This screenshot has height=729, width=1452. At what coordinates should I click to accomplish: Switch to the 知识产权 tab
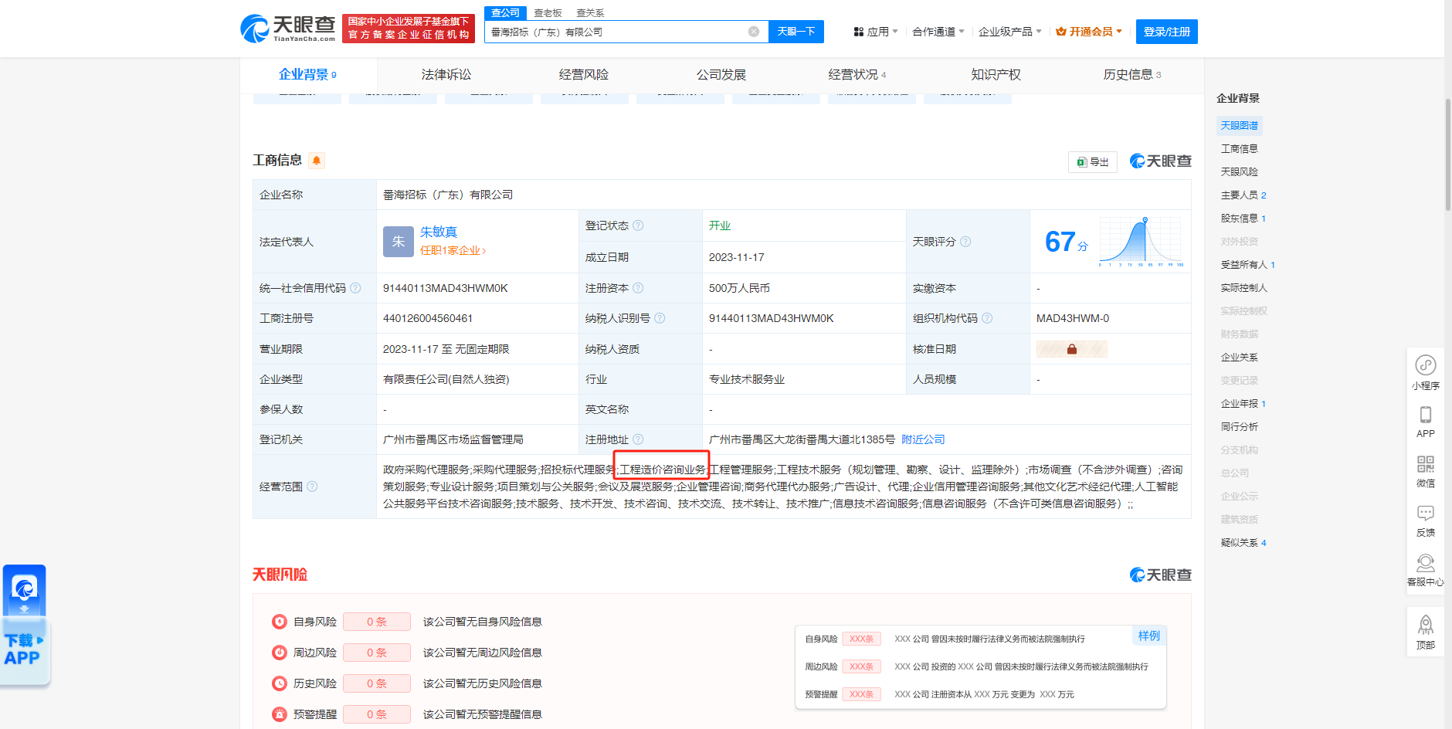pos(996,75)
